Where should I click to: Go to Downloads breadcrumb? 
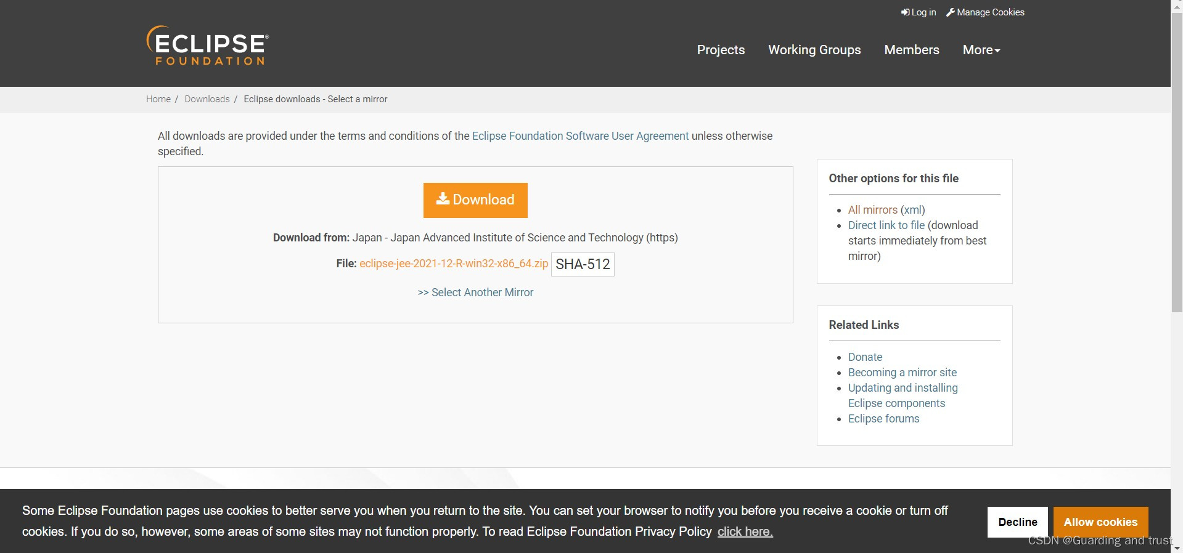[x=207, y=99]
